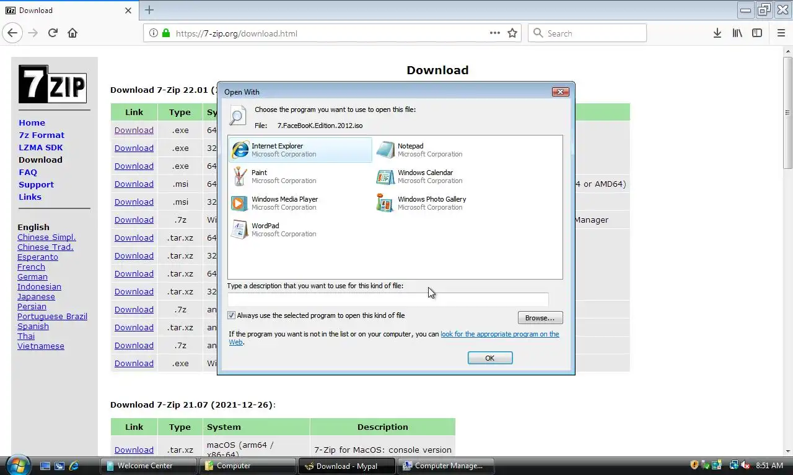View site info icon in address bar
The width and height of the screenshot is (793, 475).
(153, 33)
